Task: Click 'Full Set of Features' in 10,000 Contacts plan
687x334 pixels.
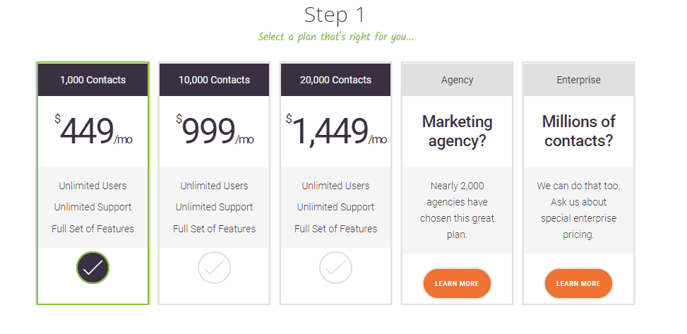Action: tap(214, 229)
